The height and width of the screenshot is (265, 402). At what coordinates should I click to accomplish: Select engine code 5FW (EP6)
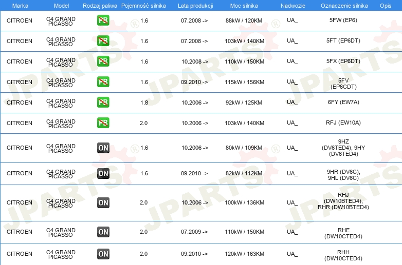tap(343, 20)
